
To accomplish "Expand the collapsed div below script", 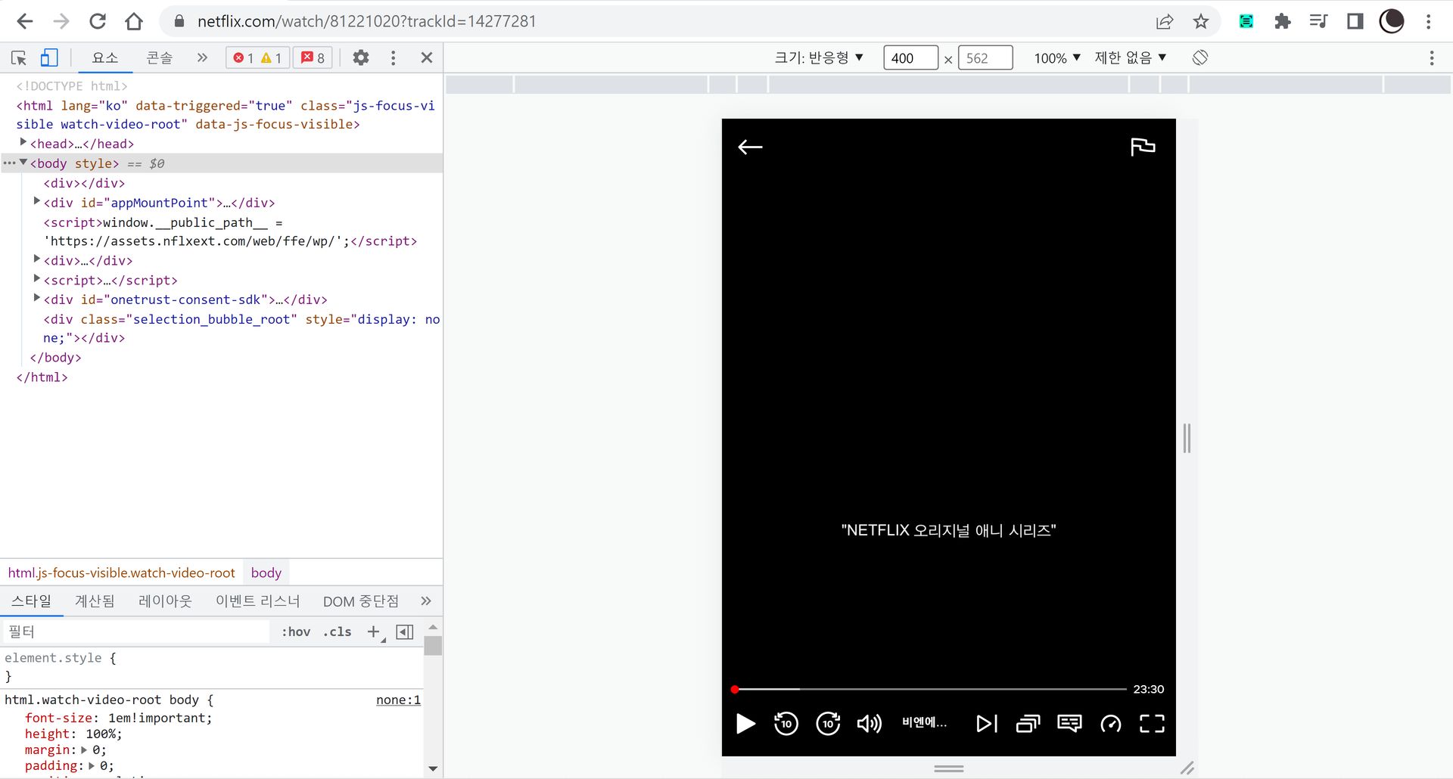I will (37, 259).
